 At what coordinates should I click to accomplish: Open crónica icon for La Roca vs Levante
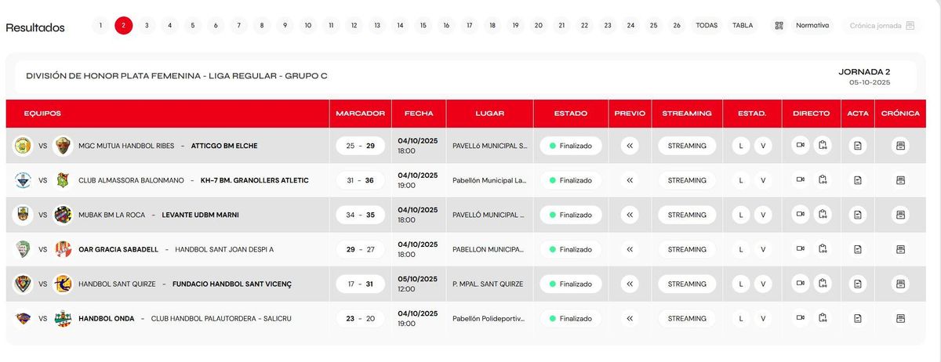[900, 215]
